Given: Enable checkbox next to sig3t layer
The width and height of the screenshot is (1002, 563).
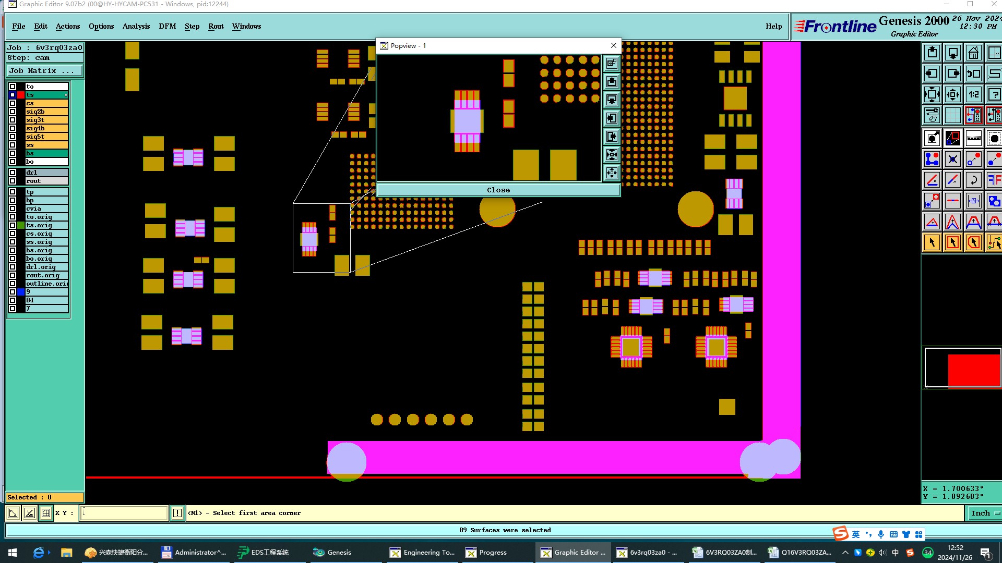Looking at the screenshot, I should (x=13, y=120).
